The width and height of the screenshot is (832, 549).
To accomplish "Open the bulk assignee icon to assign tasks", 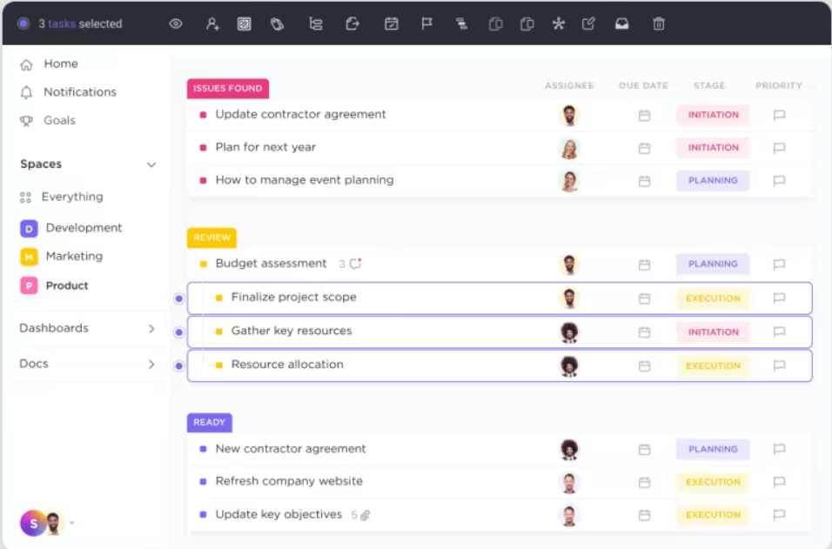I will [211, 23].
